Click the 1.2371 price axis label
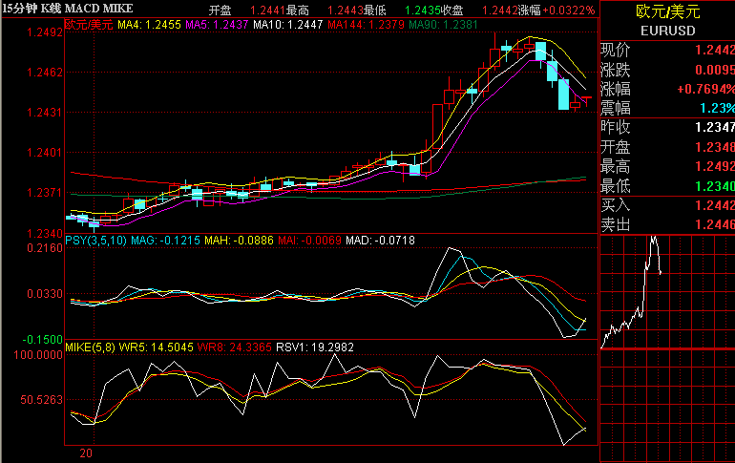Image resolution: width=735 pixels, height=463 pixels. (x=45, y=193)
